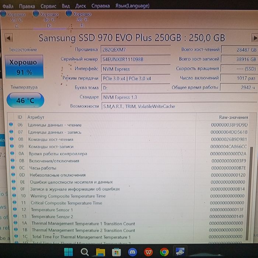
Task: Open Microsoft Store from taskbar
Action: 116,252
